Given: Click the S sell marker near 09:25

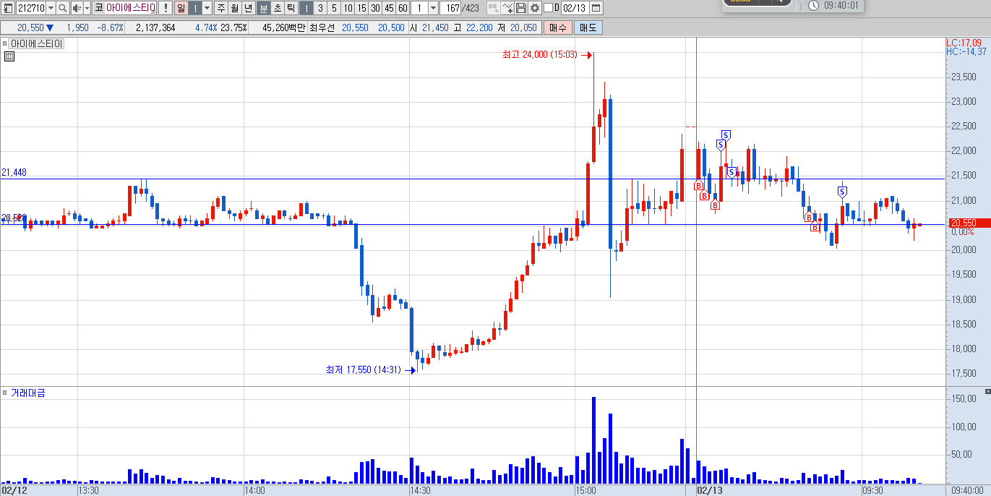Looking at the screenshot, I should click(843, 192).
